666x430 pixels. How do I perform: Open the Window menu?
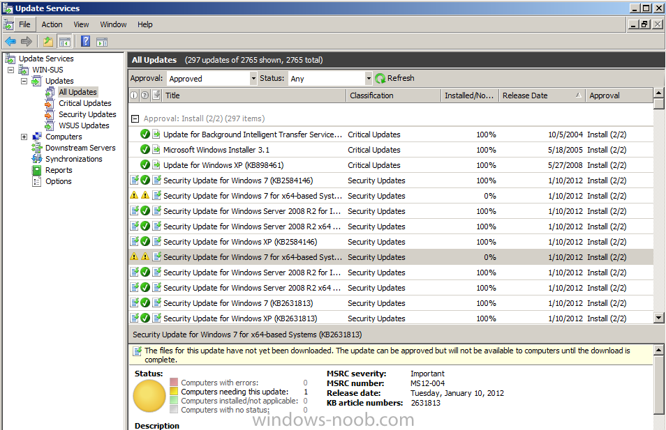coord(113,24)
